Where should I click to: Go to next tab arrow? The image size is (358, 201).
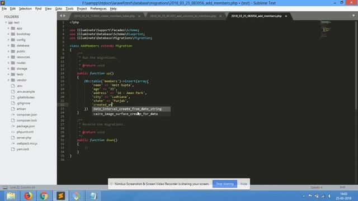coord(64,16)
